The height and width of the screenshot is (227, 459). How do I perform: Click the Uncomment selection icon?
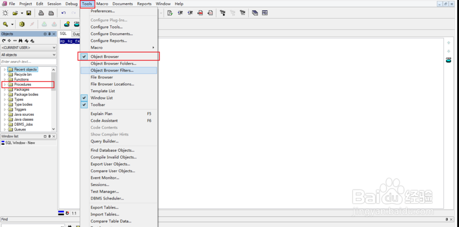[210, 13]
